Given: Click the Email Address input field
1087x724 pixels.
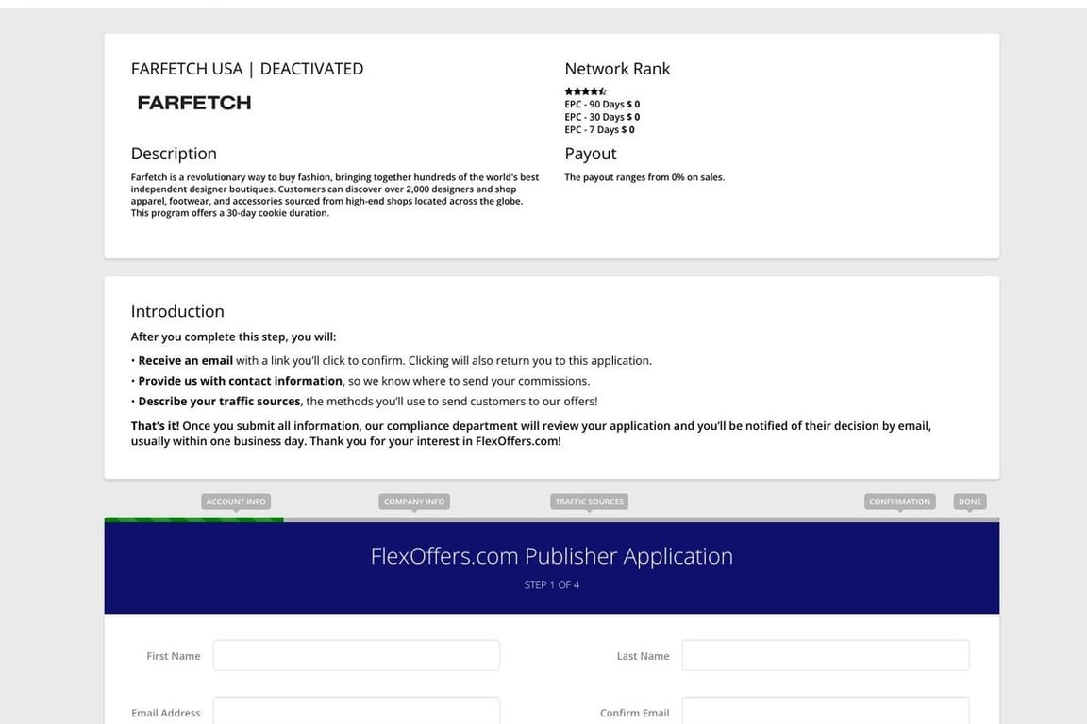Looking at the screenshot, I should click(356, 712).
